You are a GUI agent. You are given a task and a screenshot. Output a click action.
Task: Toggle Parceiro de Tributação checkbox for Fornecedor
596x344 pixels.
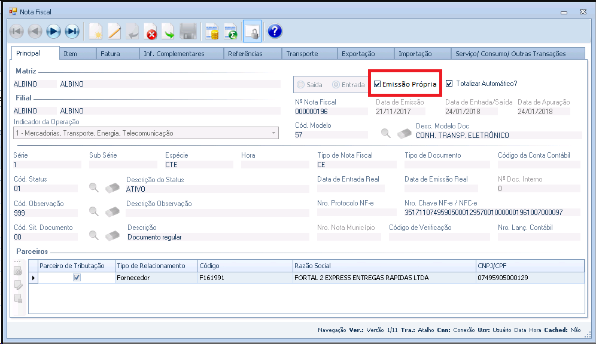click(77, 277)
